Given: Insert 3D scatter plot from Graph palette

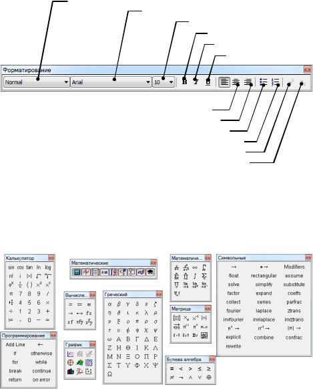Looking at the screenshot, I should 79,372.
